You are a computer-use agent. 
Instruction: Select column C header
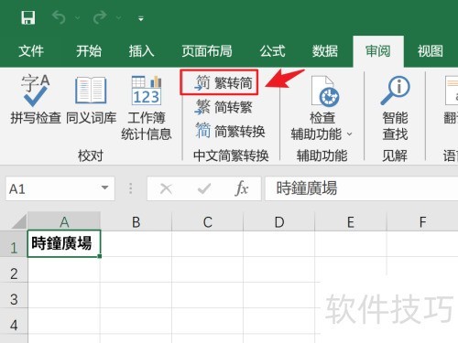click(208, 221)
